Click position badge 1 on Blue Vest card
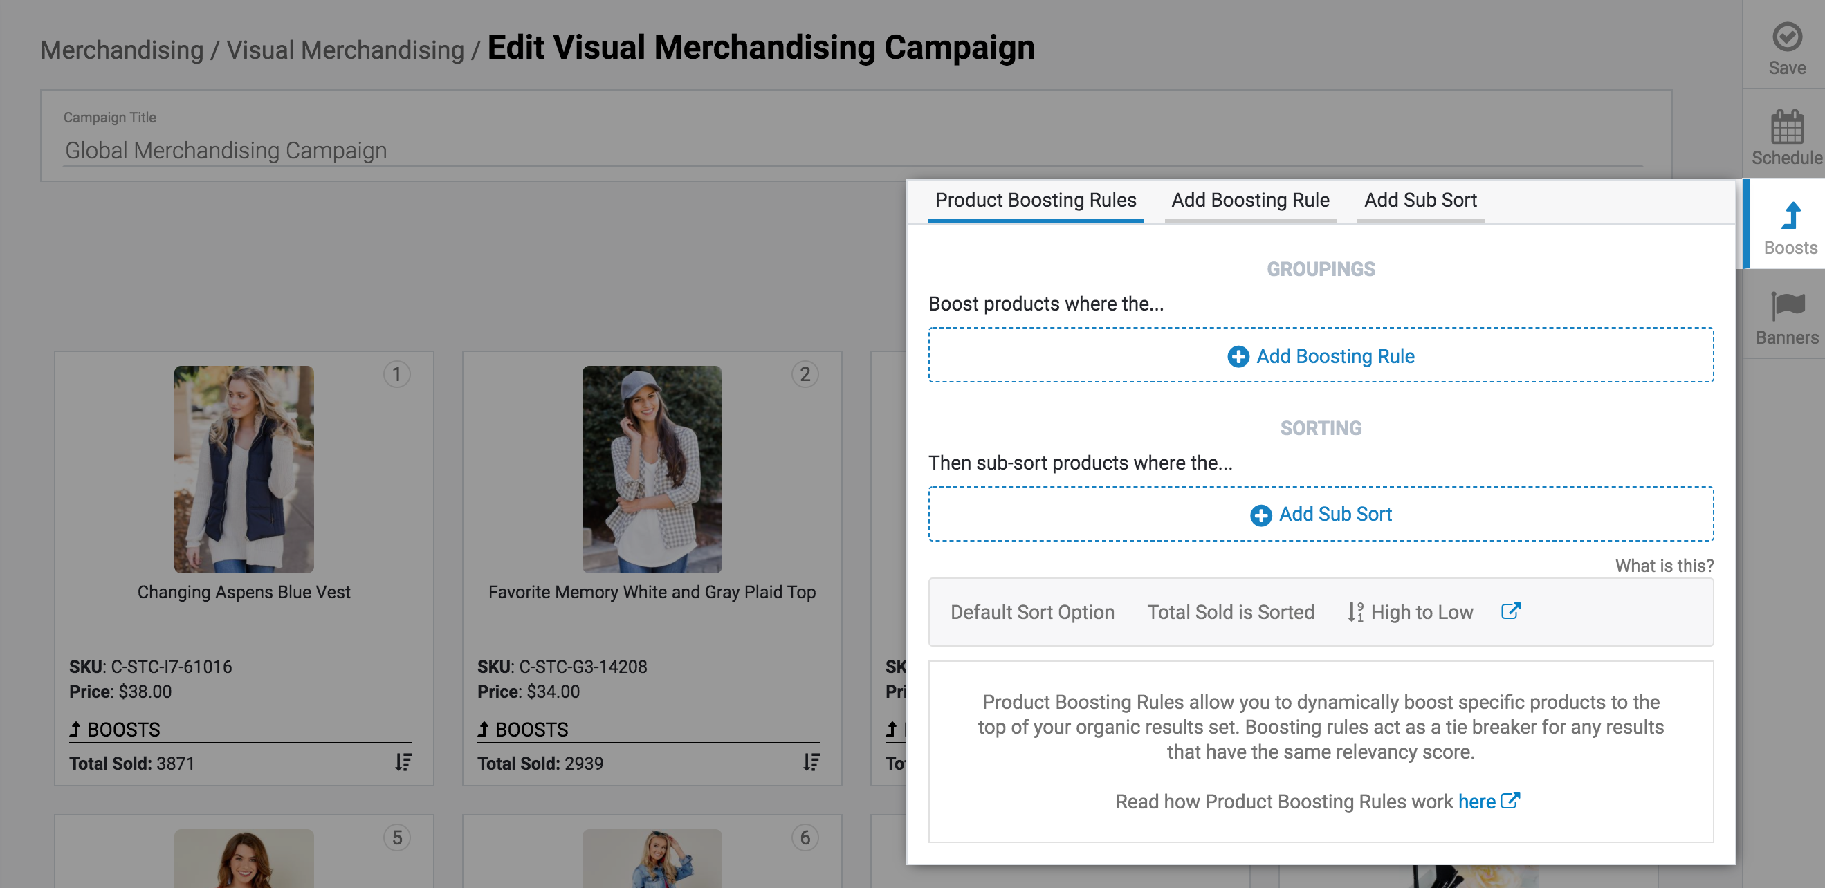This screenshot has height=888, width=1825. (396, 374)
